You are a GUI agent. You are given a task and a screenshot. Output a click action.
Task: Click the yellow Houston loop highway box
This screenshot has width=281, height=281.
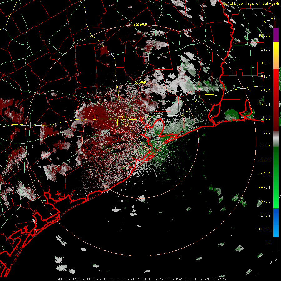[123, 121]
